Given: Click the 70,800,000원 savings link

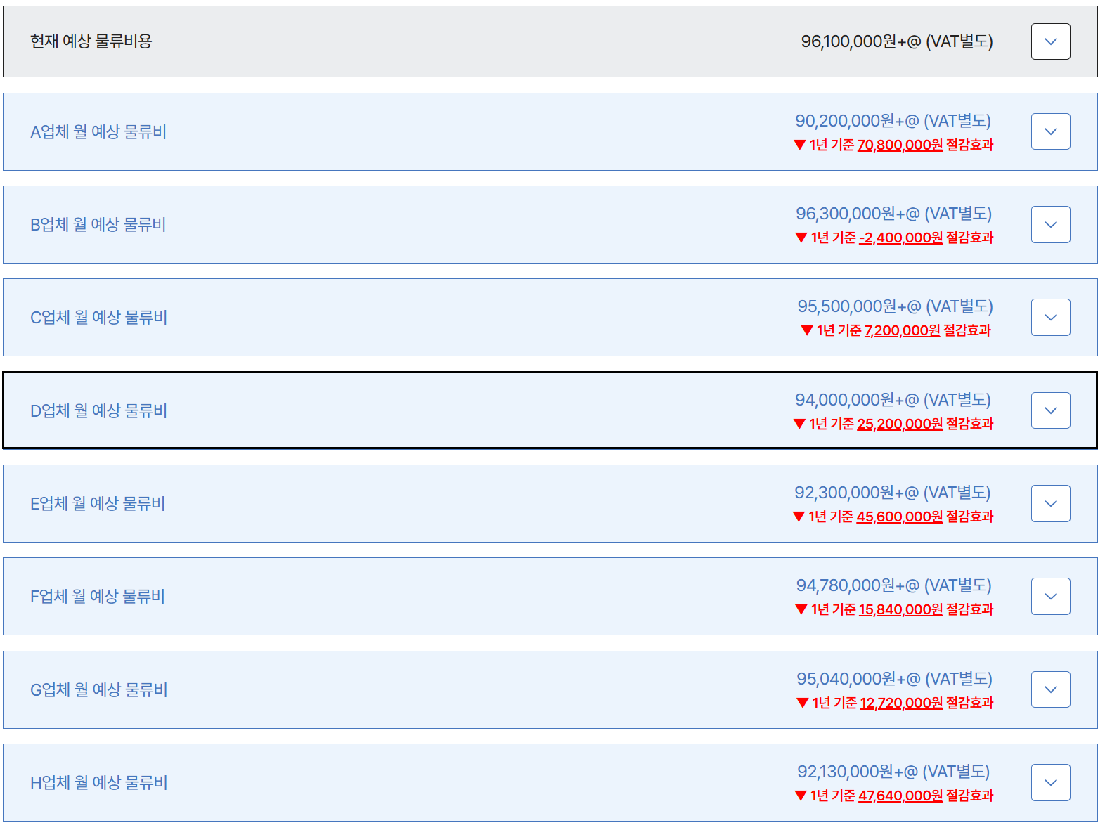Looking at the screenshot, I should click(x=900, y=145).
